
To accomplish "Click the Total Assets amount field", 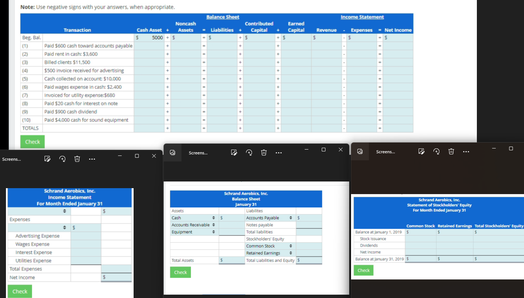I will pyautogui.click(x=232, y=260).
